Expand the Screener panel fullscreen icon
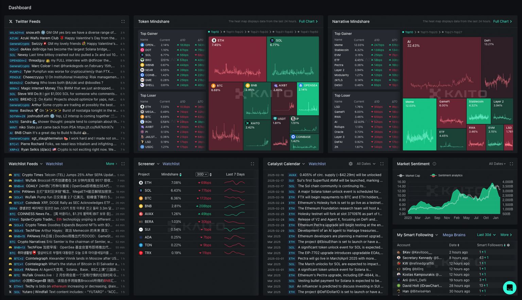Viewport: 522px width, 300px height. (253, 164)
